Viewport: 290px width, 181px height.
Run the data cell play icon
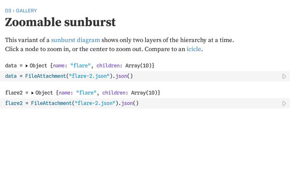point(284,76)
